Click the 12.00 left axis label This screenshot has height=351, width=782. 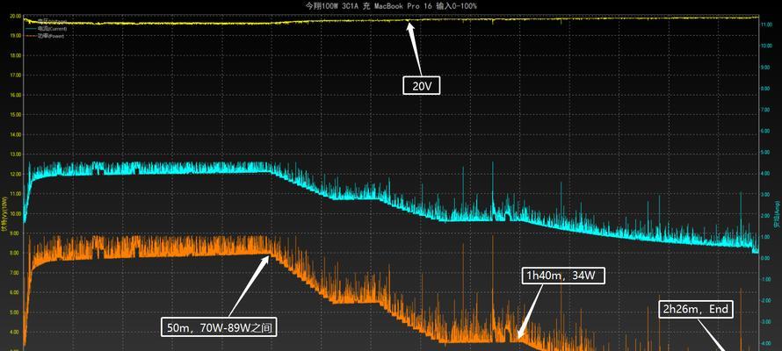point(15,175)
